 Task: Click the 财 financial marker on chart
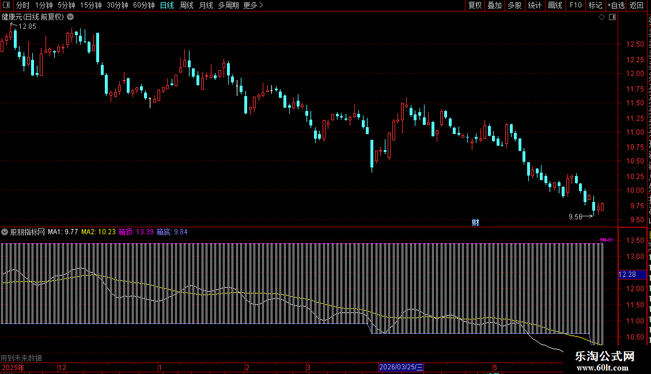475,223
